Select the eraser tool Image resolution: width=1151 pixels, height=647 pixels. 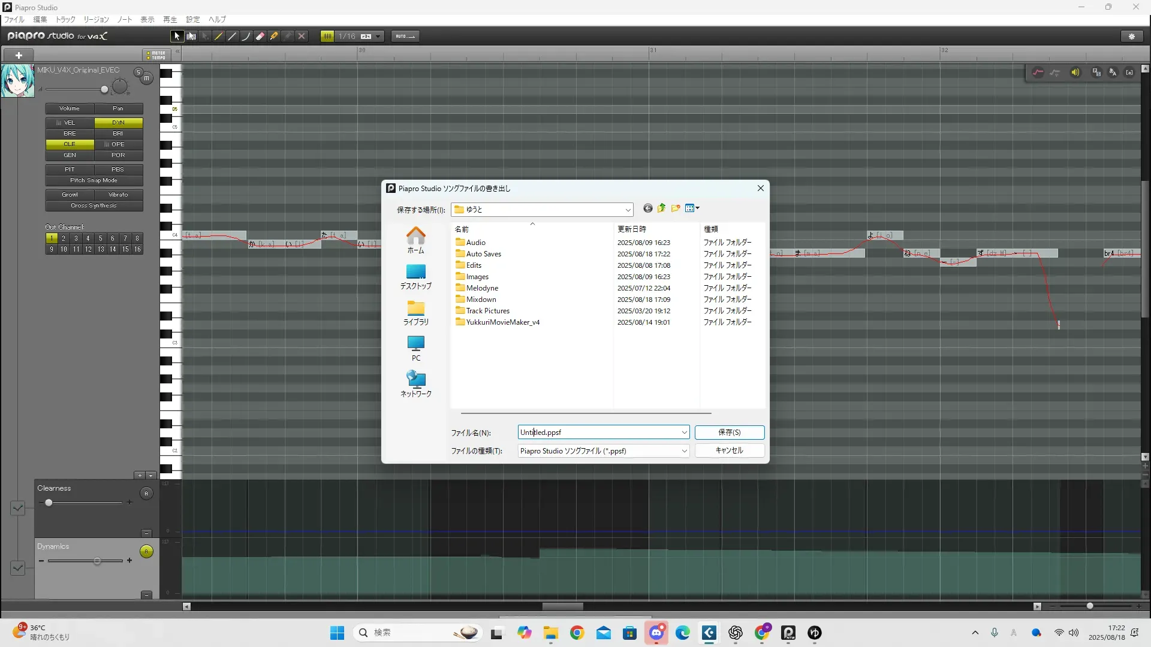pyautogui.click(x=260, y=37)
